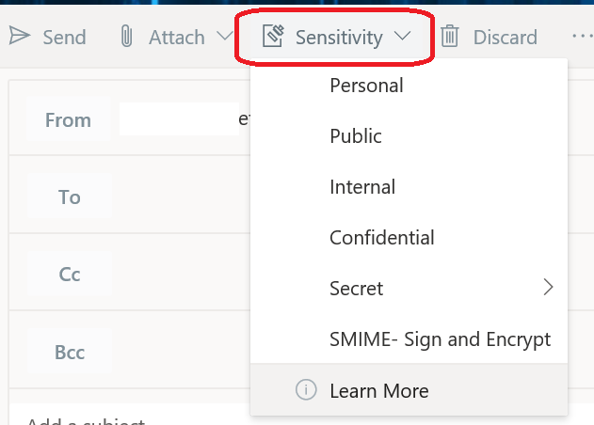The height and width of the screenshot is (425, 594).
Task: Click the Bcc button
Action: tap(70, 353)
